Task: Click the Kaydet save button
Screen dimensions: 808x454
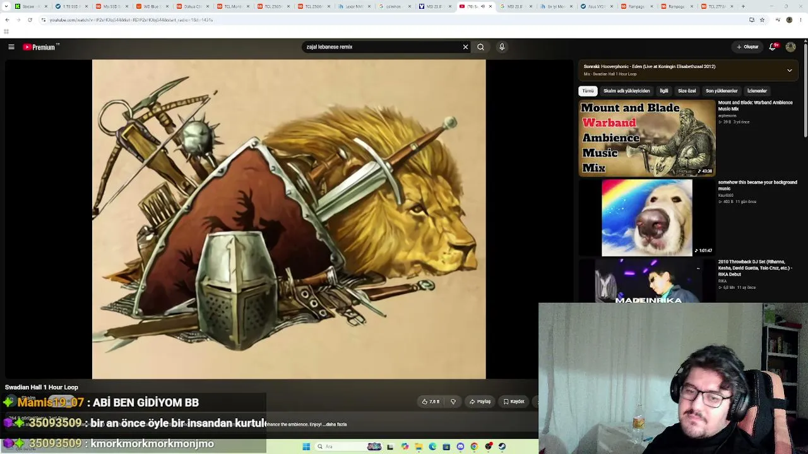Action: pos(514,402)
